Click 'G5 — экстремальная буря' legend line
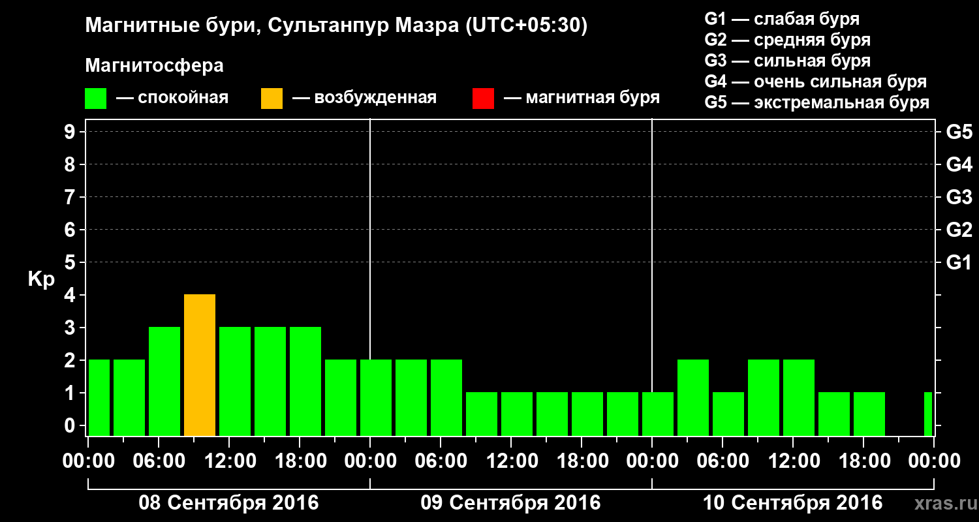The width and height of the screenshot is (979, 522). click(817, 102)
